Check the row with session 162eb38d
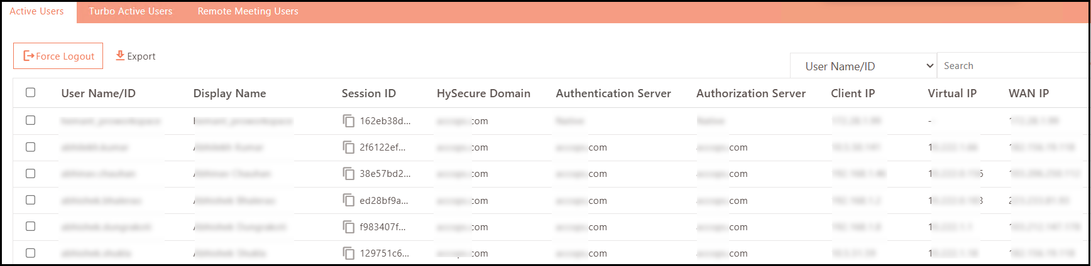This screenshot has height=266, width=1091. [30, 120]
